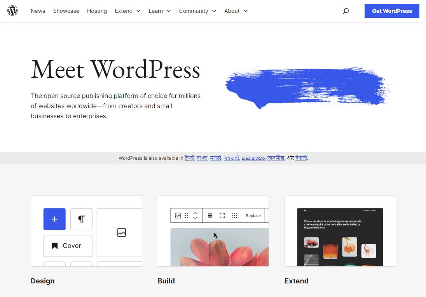Open the অসমীয়া language link

click(x=276, y=158)
